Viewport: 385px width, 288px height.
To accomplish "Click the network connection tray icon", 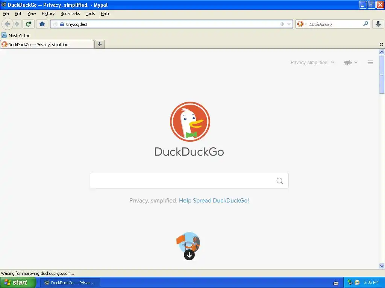I will point(350,282).
